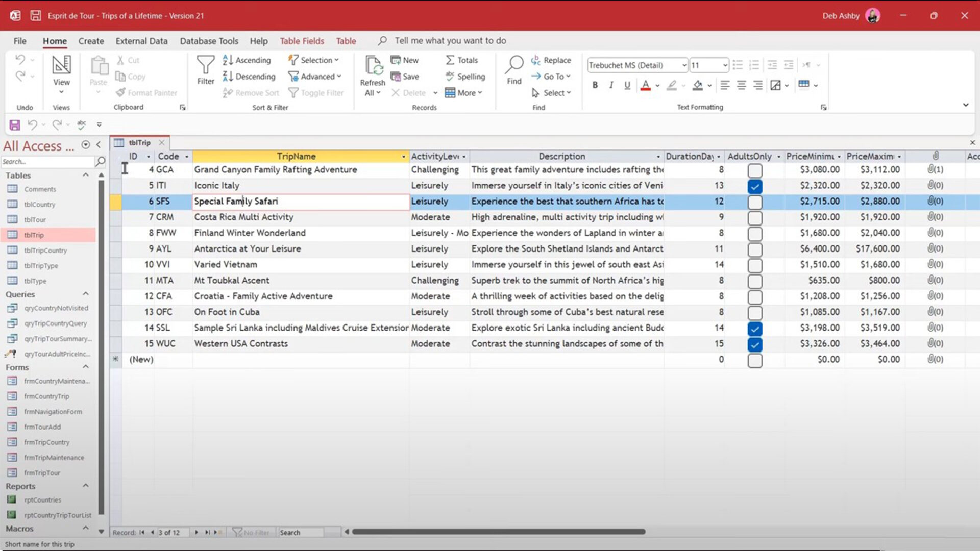
Task: Apply Totals to the datasheet
Action: click(x=461, y=60)
